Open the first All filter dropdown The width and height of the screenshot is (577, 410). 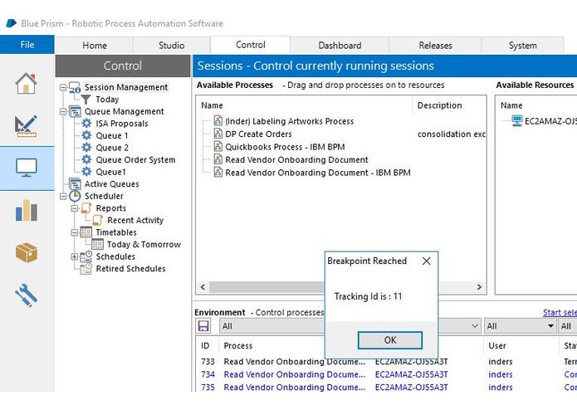click(x=350, y=326)
